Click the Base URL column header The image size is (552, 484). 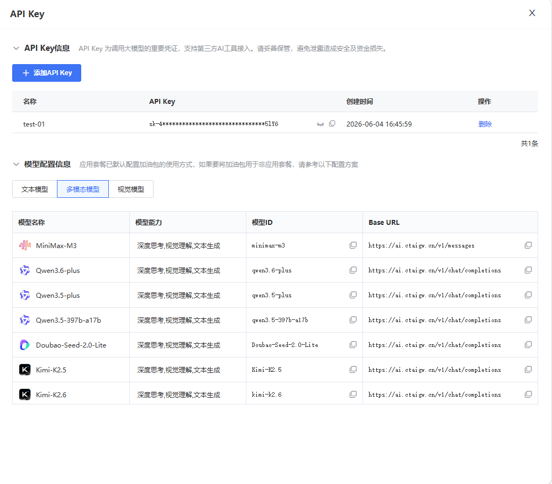click(383, 223)
